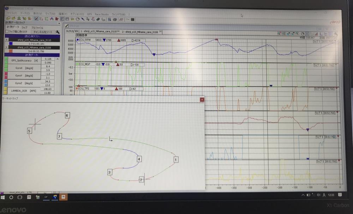This screenshot has width=353, height=214.
Task: Click sector marker 6 on circuit map
Action: coord(67,115)
